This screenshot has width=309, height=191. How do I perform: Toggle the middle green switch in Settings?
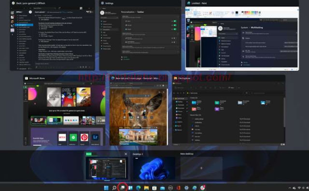[x=175, y=25]
